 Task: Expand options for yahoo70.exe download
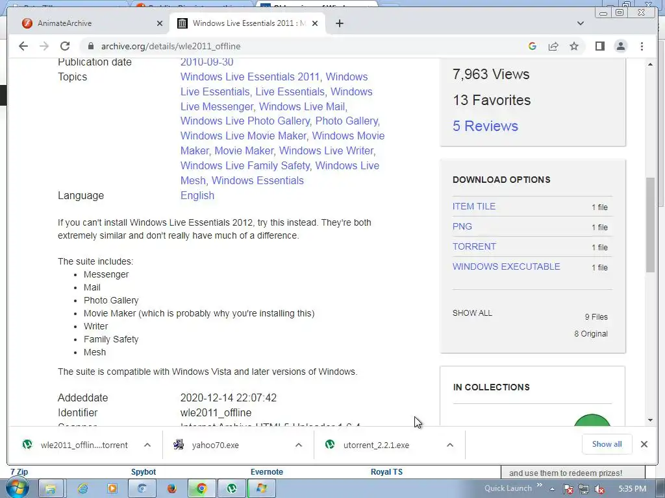click(299, 445)
